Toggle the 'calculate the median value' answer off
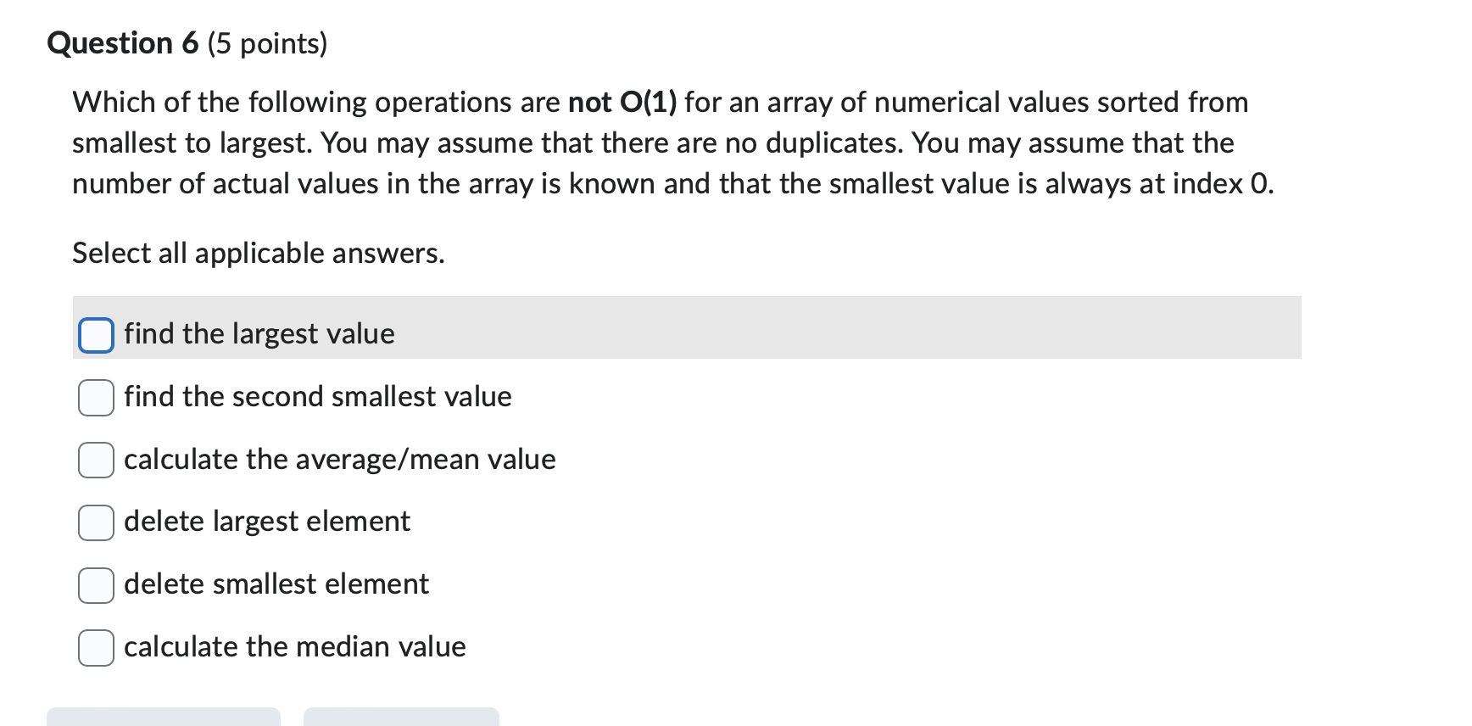The height and width of the screenshot is (726, 1472). tap(95, 648)
